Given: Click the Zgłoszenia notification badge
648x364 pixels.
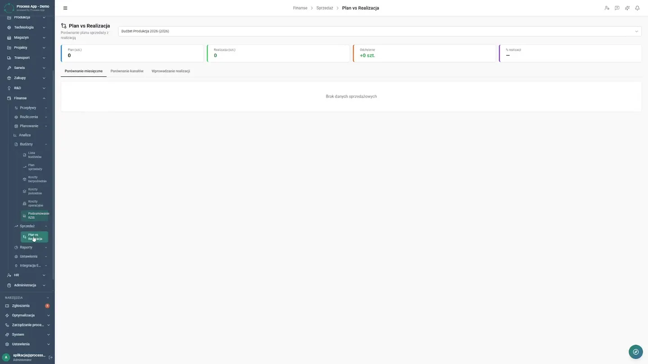Looking at the screenshot, I should pos(47,306).
